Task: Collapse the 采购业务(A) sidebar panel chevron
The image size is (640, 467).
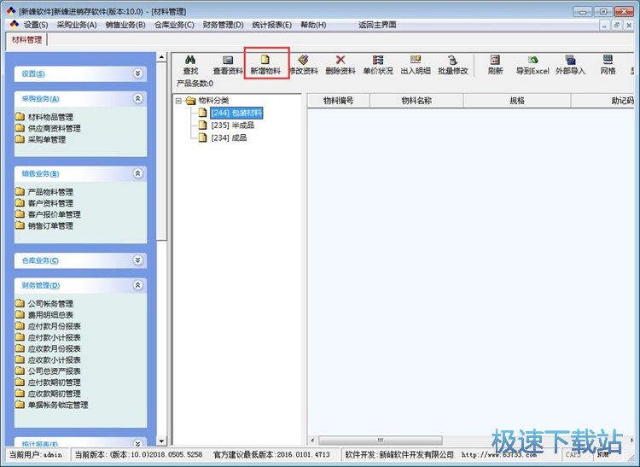Action: click(138, 98)
